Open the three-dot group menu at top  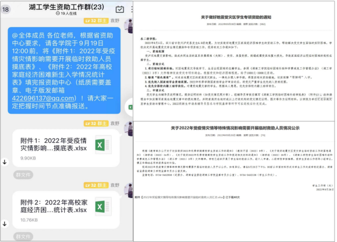click(x=132, y=9)
